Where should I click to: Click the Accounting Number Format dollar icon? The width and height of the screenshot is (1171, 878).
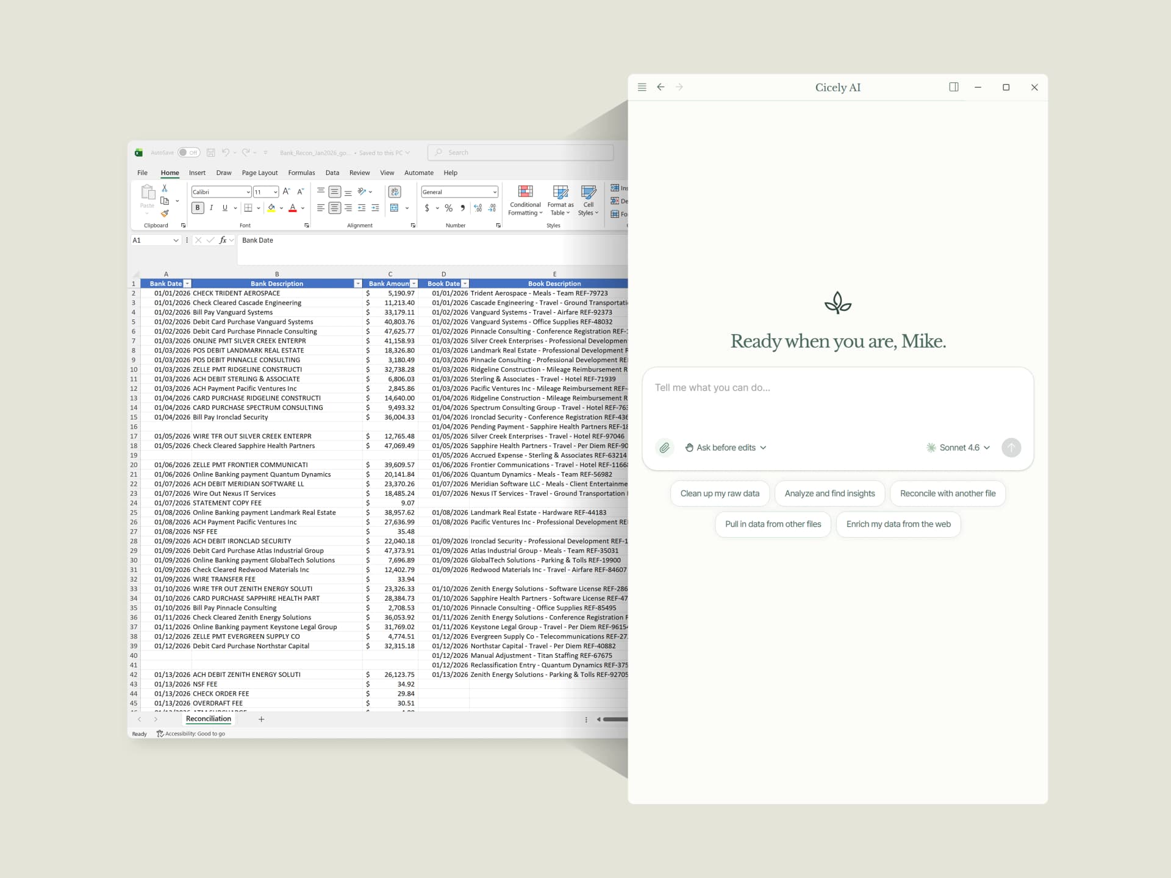[427, 208]
